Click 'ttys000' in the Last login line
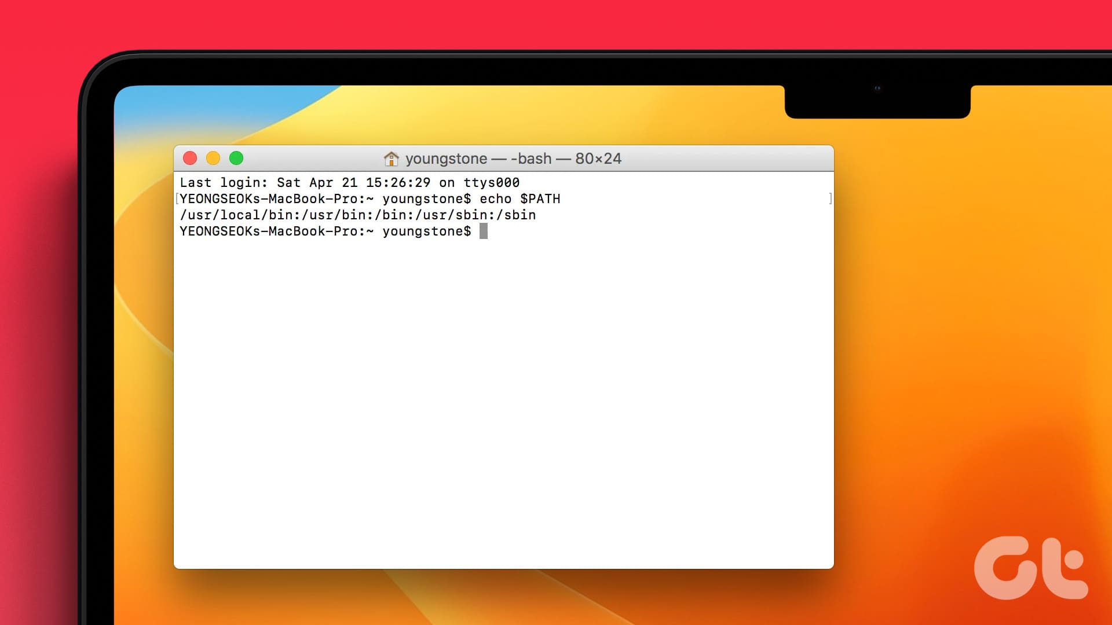 pos(491,183)
